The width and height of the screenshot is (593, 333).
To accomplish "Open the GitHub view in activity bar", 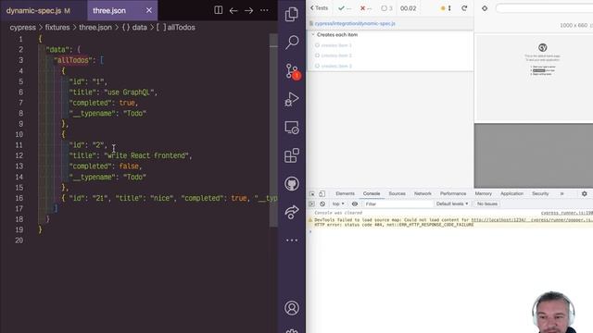I will pyautogui.click(x=292, y=184).
